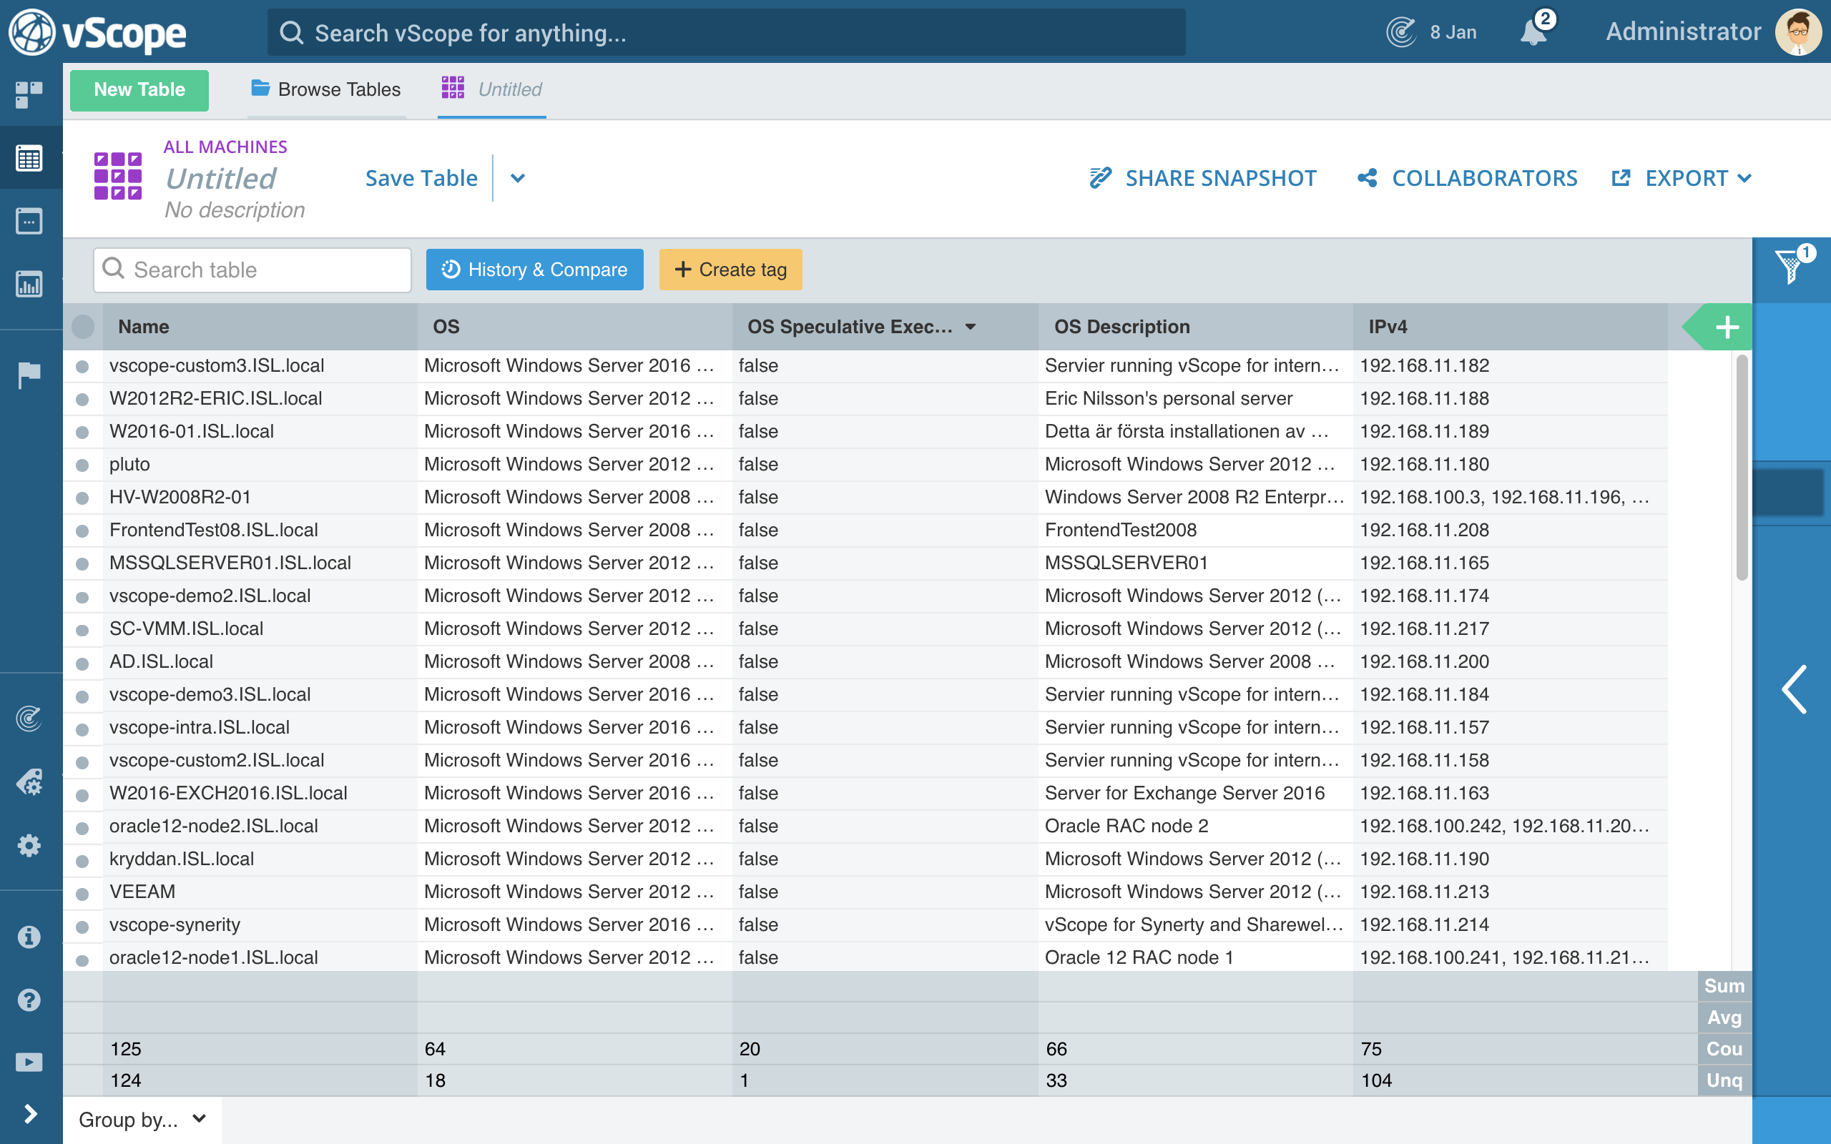Open the Group by... dropdown

tap(142, 1119)
